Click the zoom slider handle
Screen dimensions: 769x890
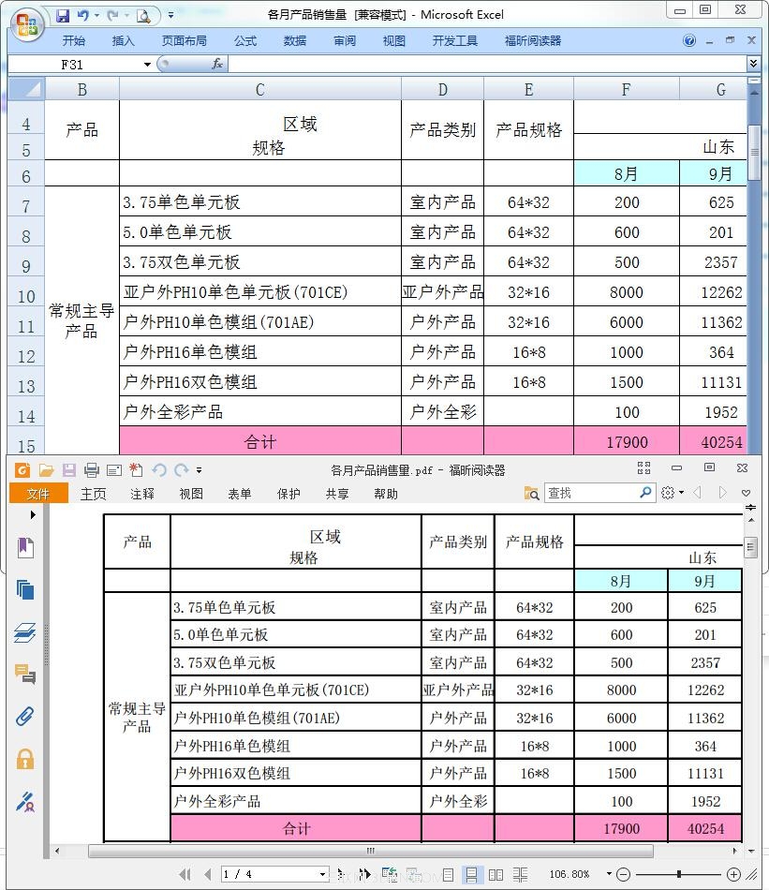pos(680,873)
